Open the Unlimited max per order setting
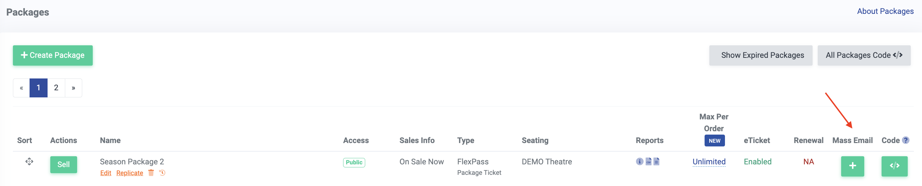 [709, 162]
